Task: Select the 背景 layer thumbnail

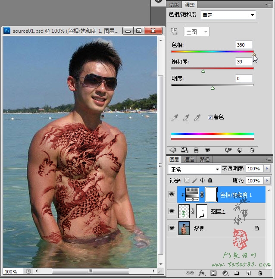Action: point(184,228)
